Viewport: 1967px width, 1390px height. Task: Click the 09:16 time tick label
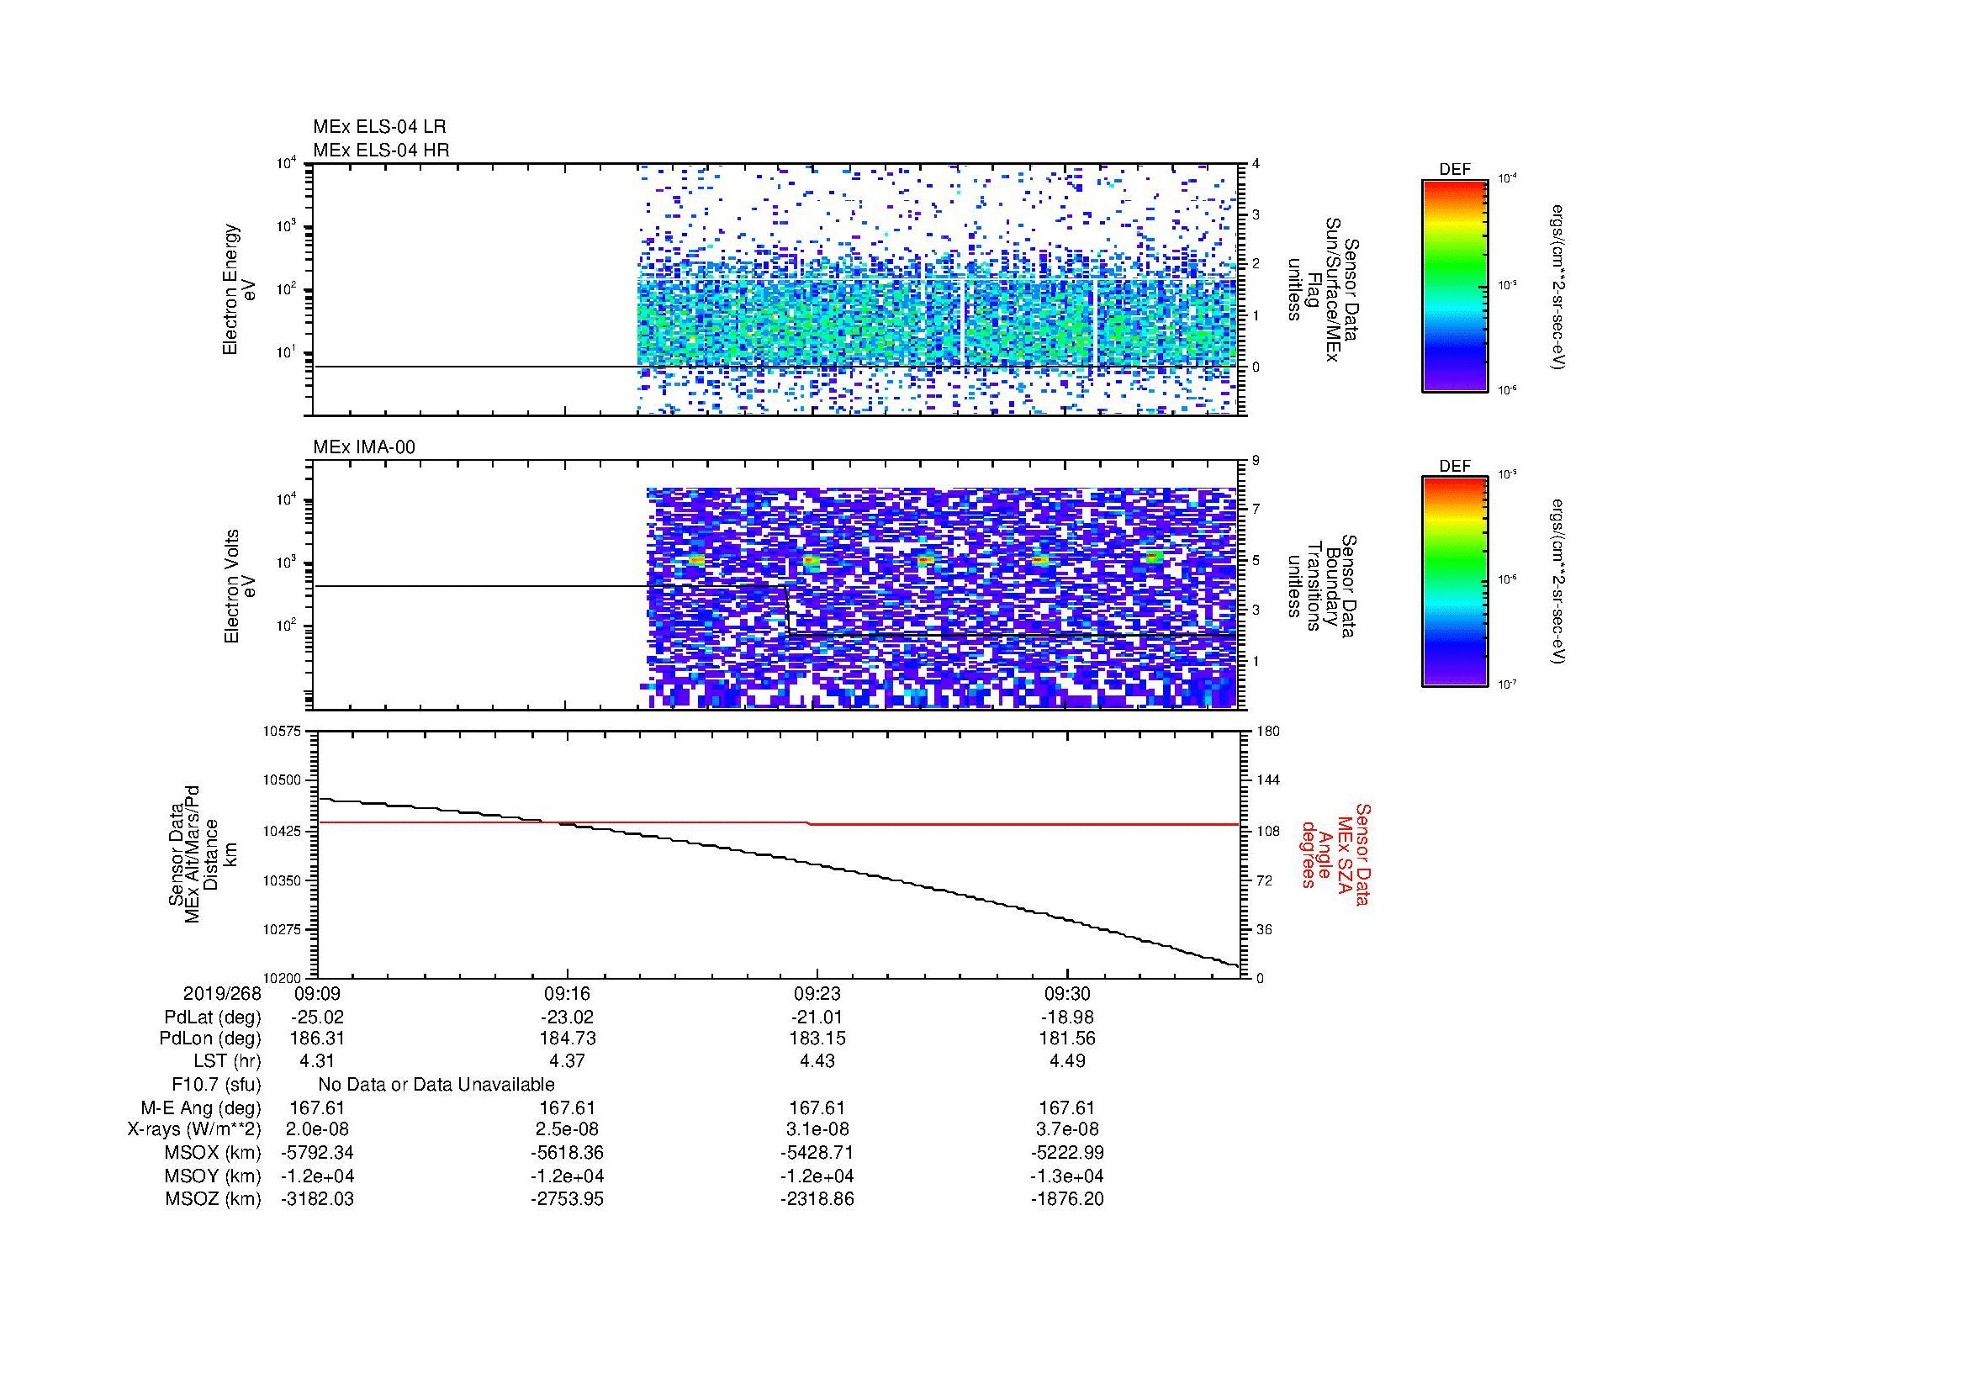[567, 993]
